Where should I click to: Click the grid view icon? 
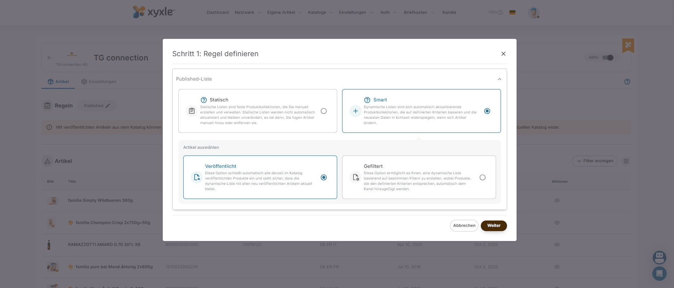(x=626, y=161)
